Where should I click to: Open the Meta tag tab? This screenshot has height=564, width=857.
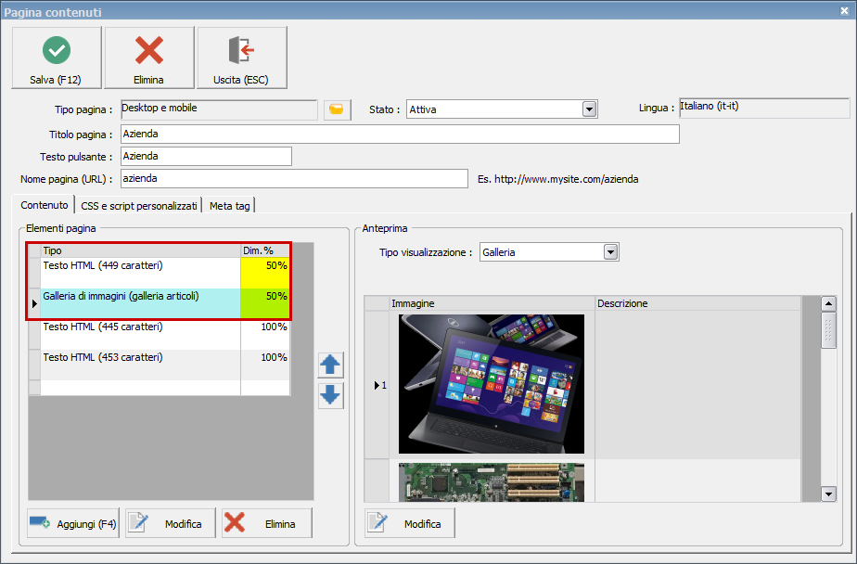(x=230, y=205)
